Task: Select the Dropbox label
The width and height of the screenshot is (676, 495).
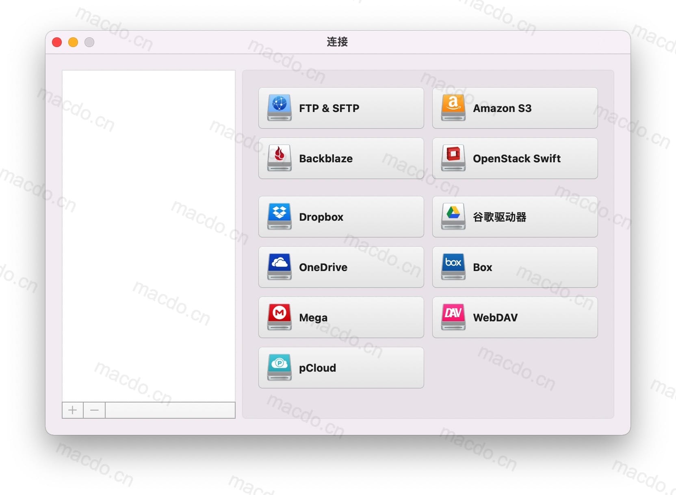Action: pyautogui.click(x=321, y=217)
